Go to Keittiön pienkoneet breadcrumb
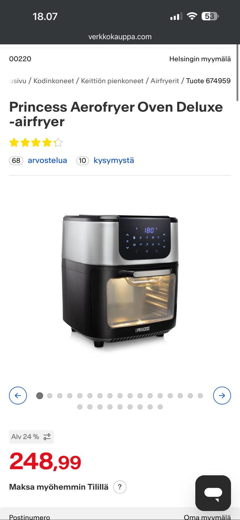This screenshot has height=520, width=240. tap(112, 81)
